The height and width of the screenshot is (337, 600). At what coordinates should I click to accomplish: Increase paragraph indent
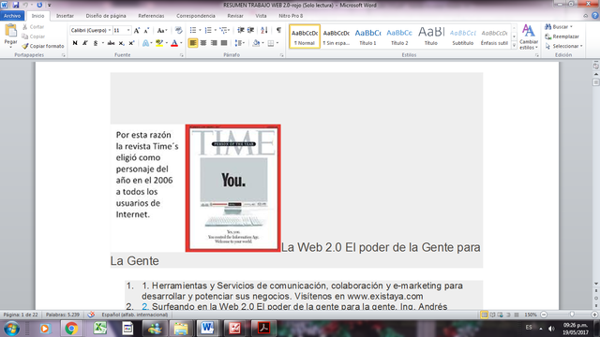click(251, 30)
